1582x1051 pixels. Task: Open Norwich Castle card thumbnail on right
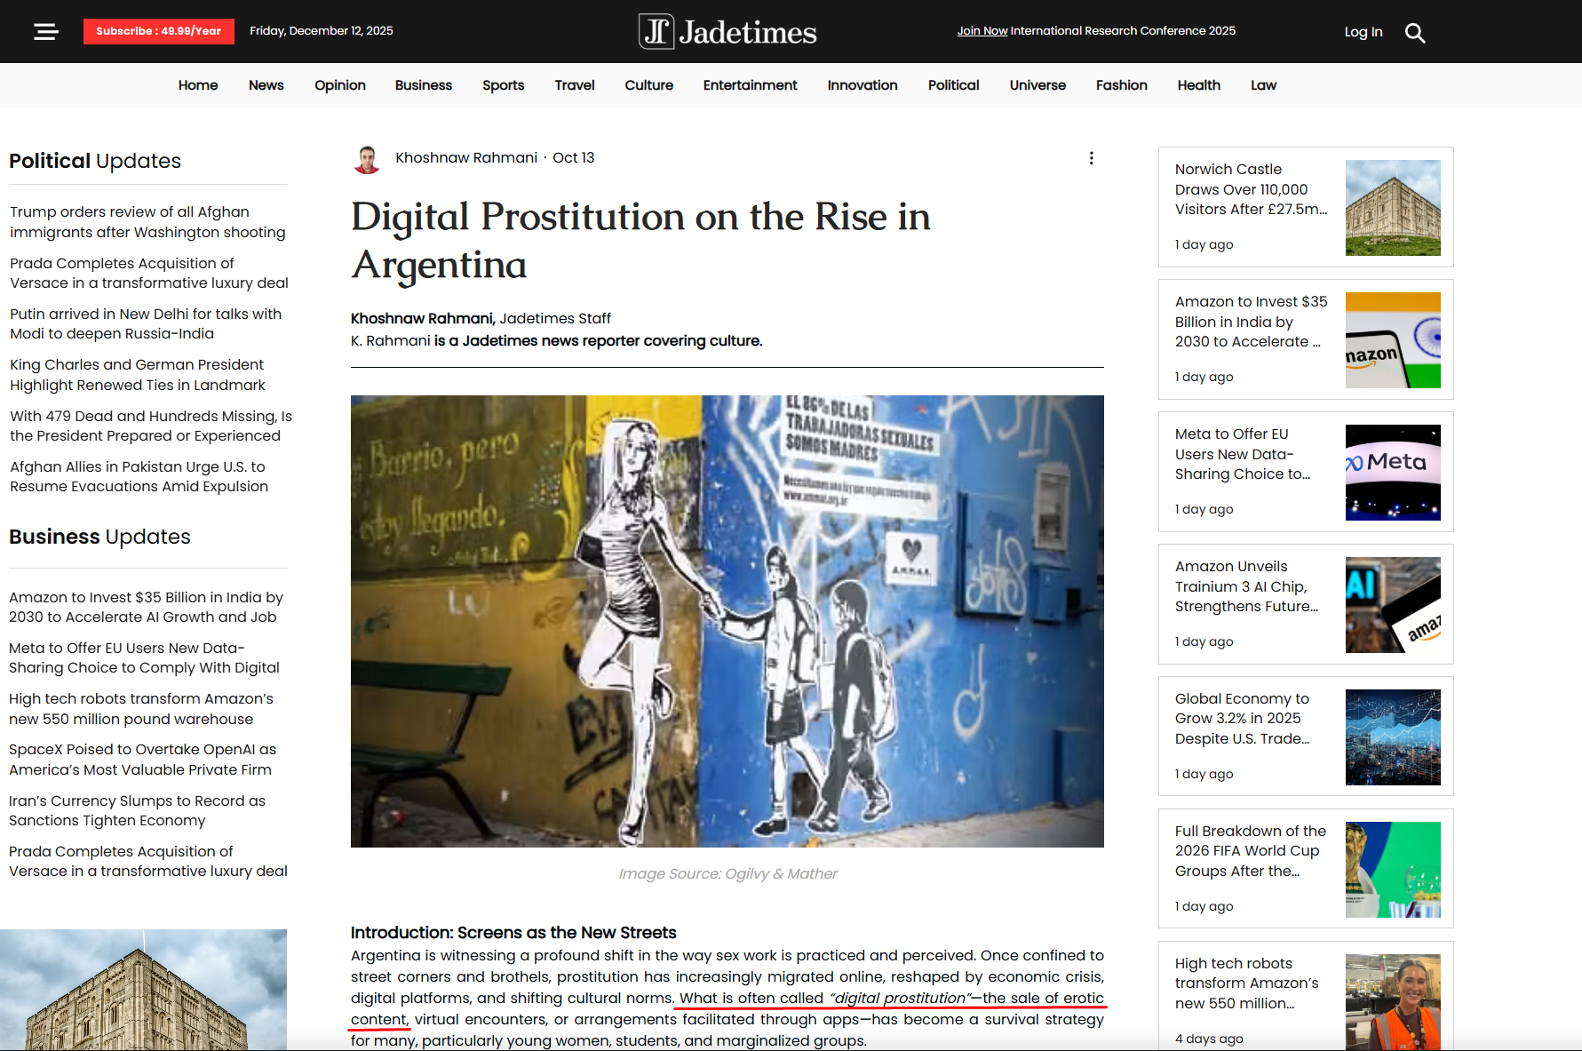[x=1393, y=208]
